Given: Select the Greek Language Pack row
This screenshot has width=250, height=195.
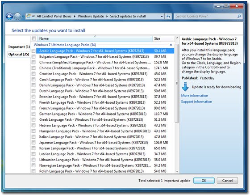Looking at the screenshot, I should 103,119.
